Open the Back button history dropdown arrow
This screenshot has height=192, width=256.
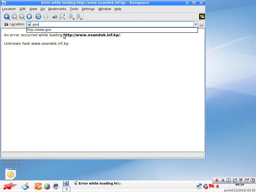(9, 19)
